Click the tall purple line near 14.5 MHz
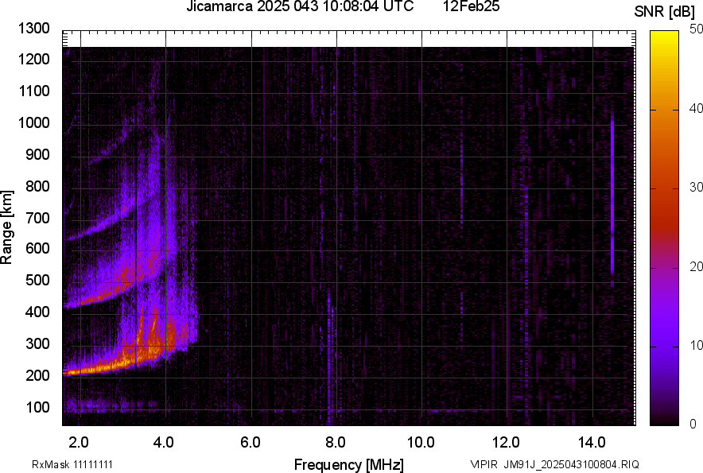Screen dimensions: 703x473 [612, 199]
